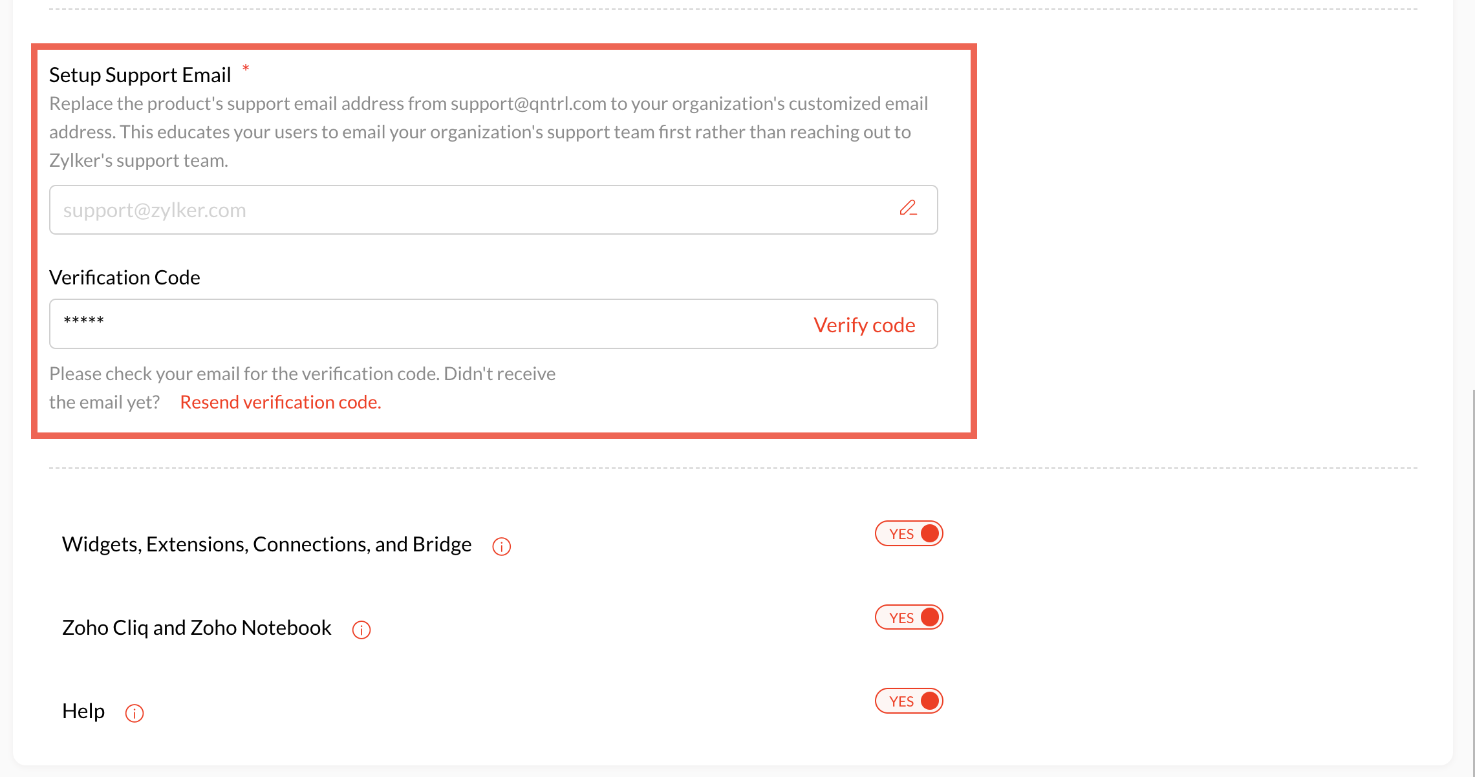Screen dimensions: 1475x777
Task: Click info icon beside Widgets, Extensions, Connections
Action: coord(501,547)
